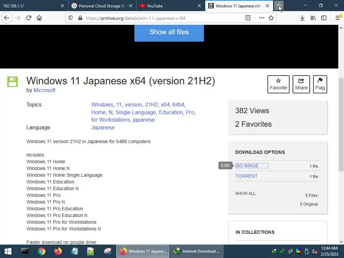Favorite this archive item

click(x=278, y=84)
